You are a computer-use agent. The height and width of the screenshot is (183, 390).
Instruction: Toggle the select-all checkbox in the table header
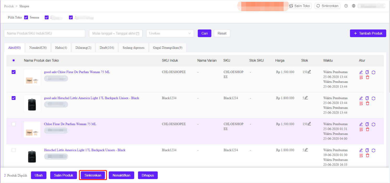(x=14, y=60)
